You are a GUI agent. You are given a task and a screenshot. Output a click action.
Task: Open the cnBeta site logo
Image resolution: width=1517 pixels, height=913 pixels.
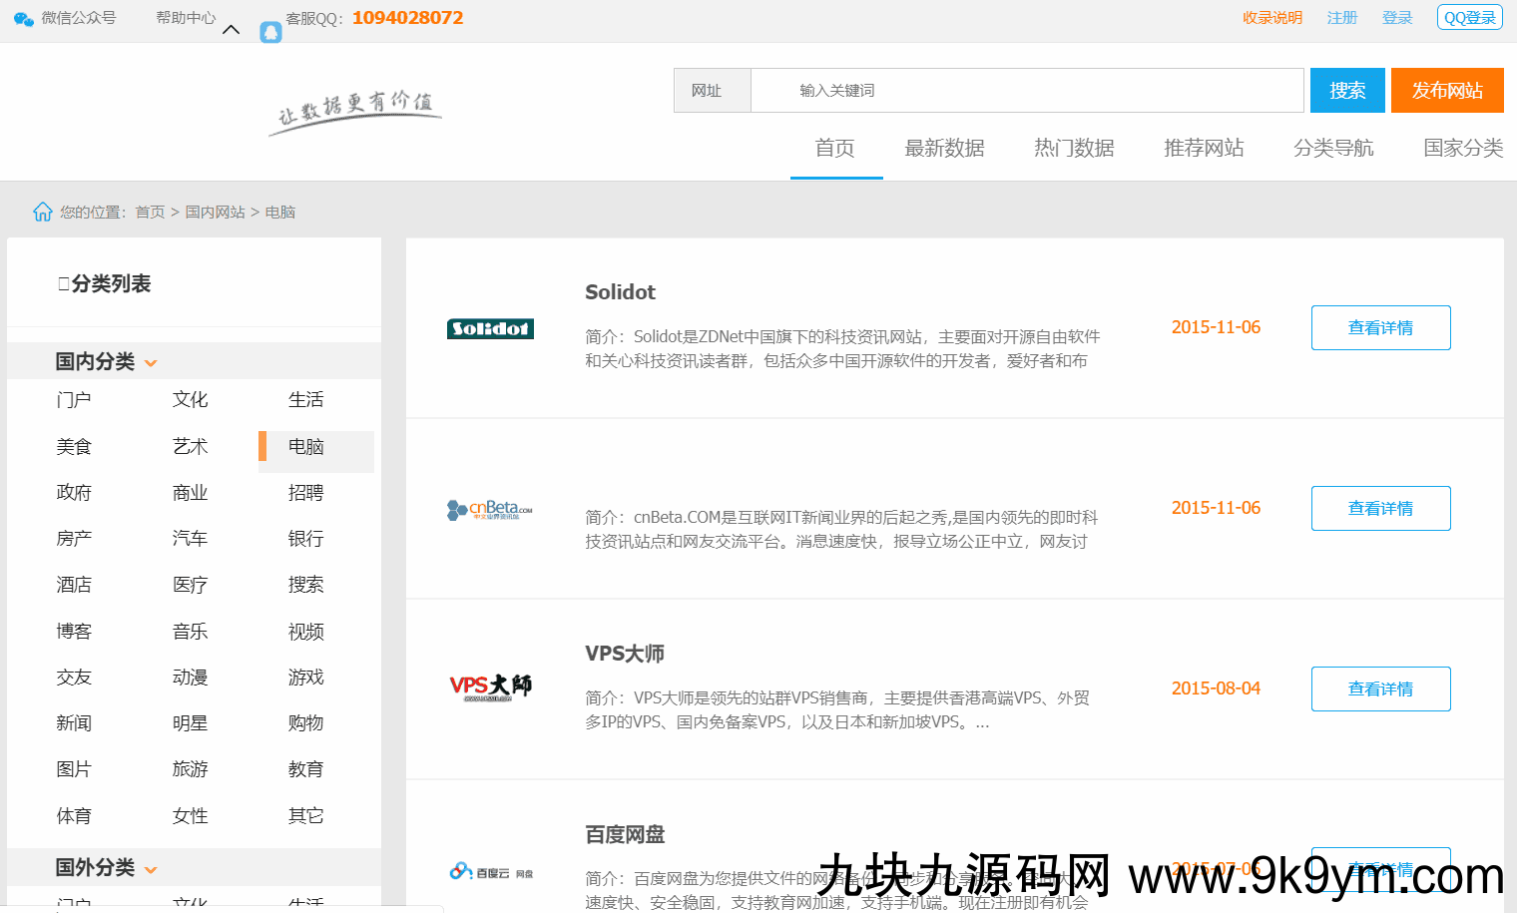[490, 510]
